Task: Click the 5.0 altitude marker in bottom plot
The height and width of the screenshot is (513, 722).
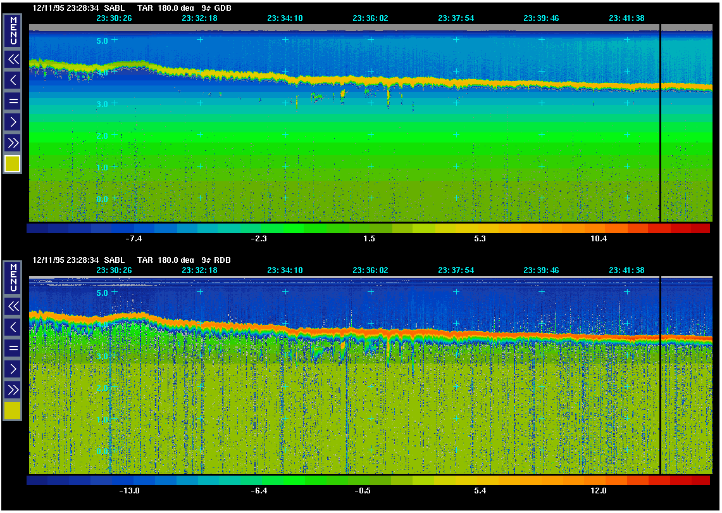Action: point(103,293)
